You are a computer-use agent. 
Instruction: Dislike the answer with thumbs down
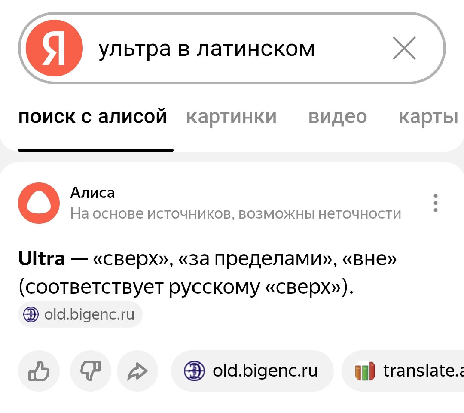coord(91,371)
